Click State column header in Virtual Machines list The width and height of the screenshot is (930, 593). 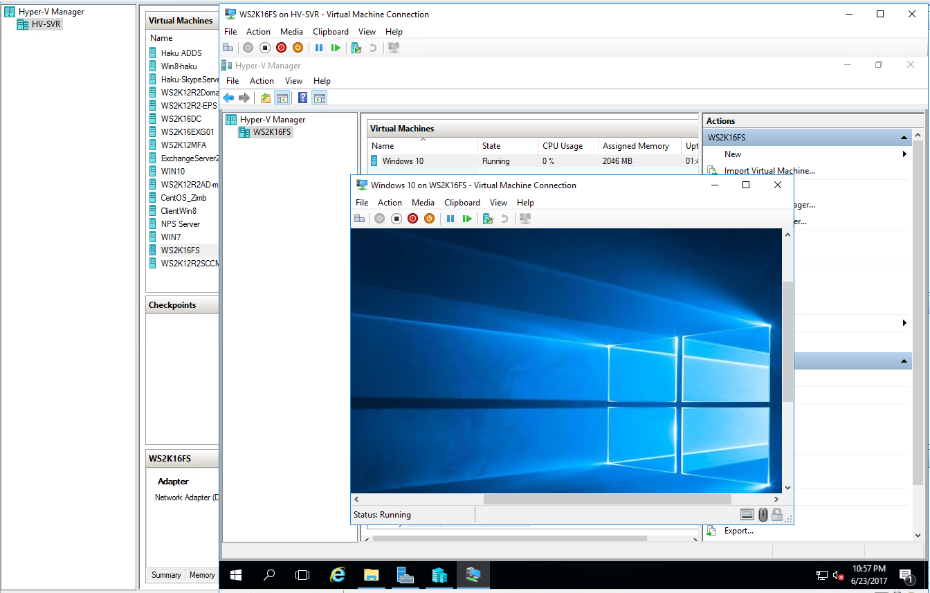pos(508,146)
